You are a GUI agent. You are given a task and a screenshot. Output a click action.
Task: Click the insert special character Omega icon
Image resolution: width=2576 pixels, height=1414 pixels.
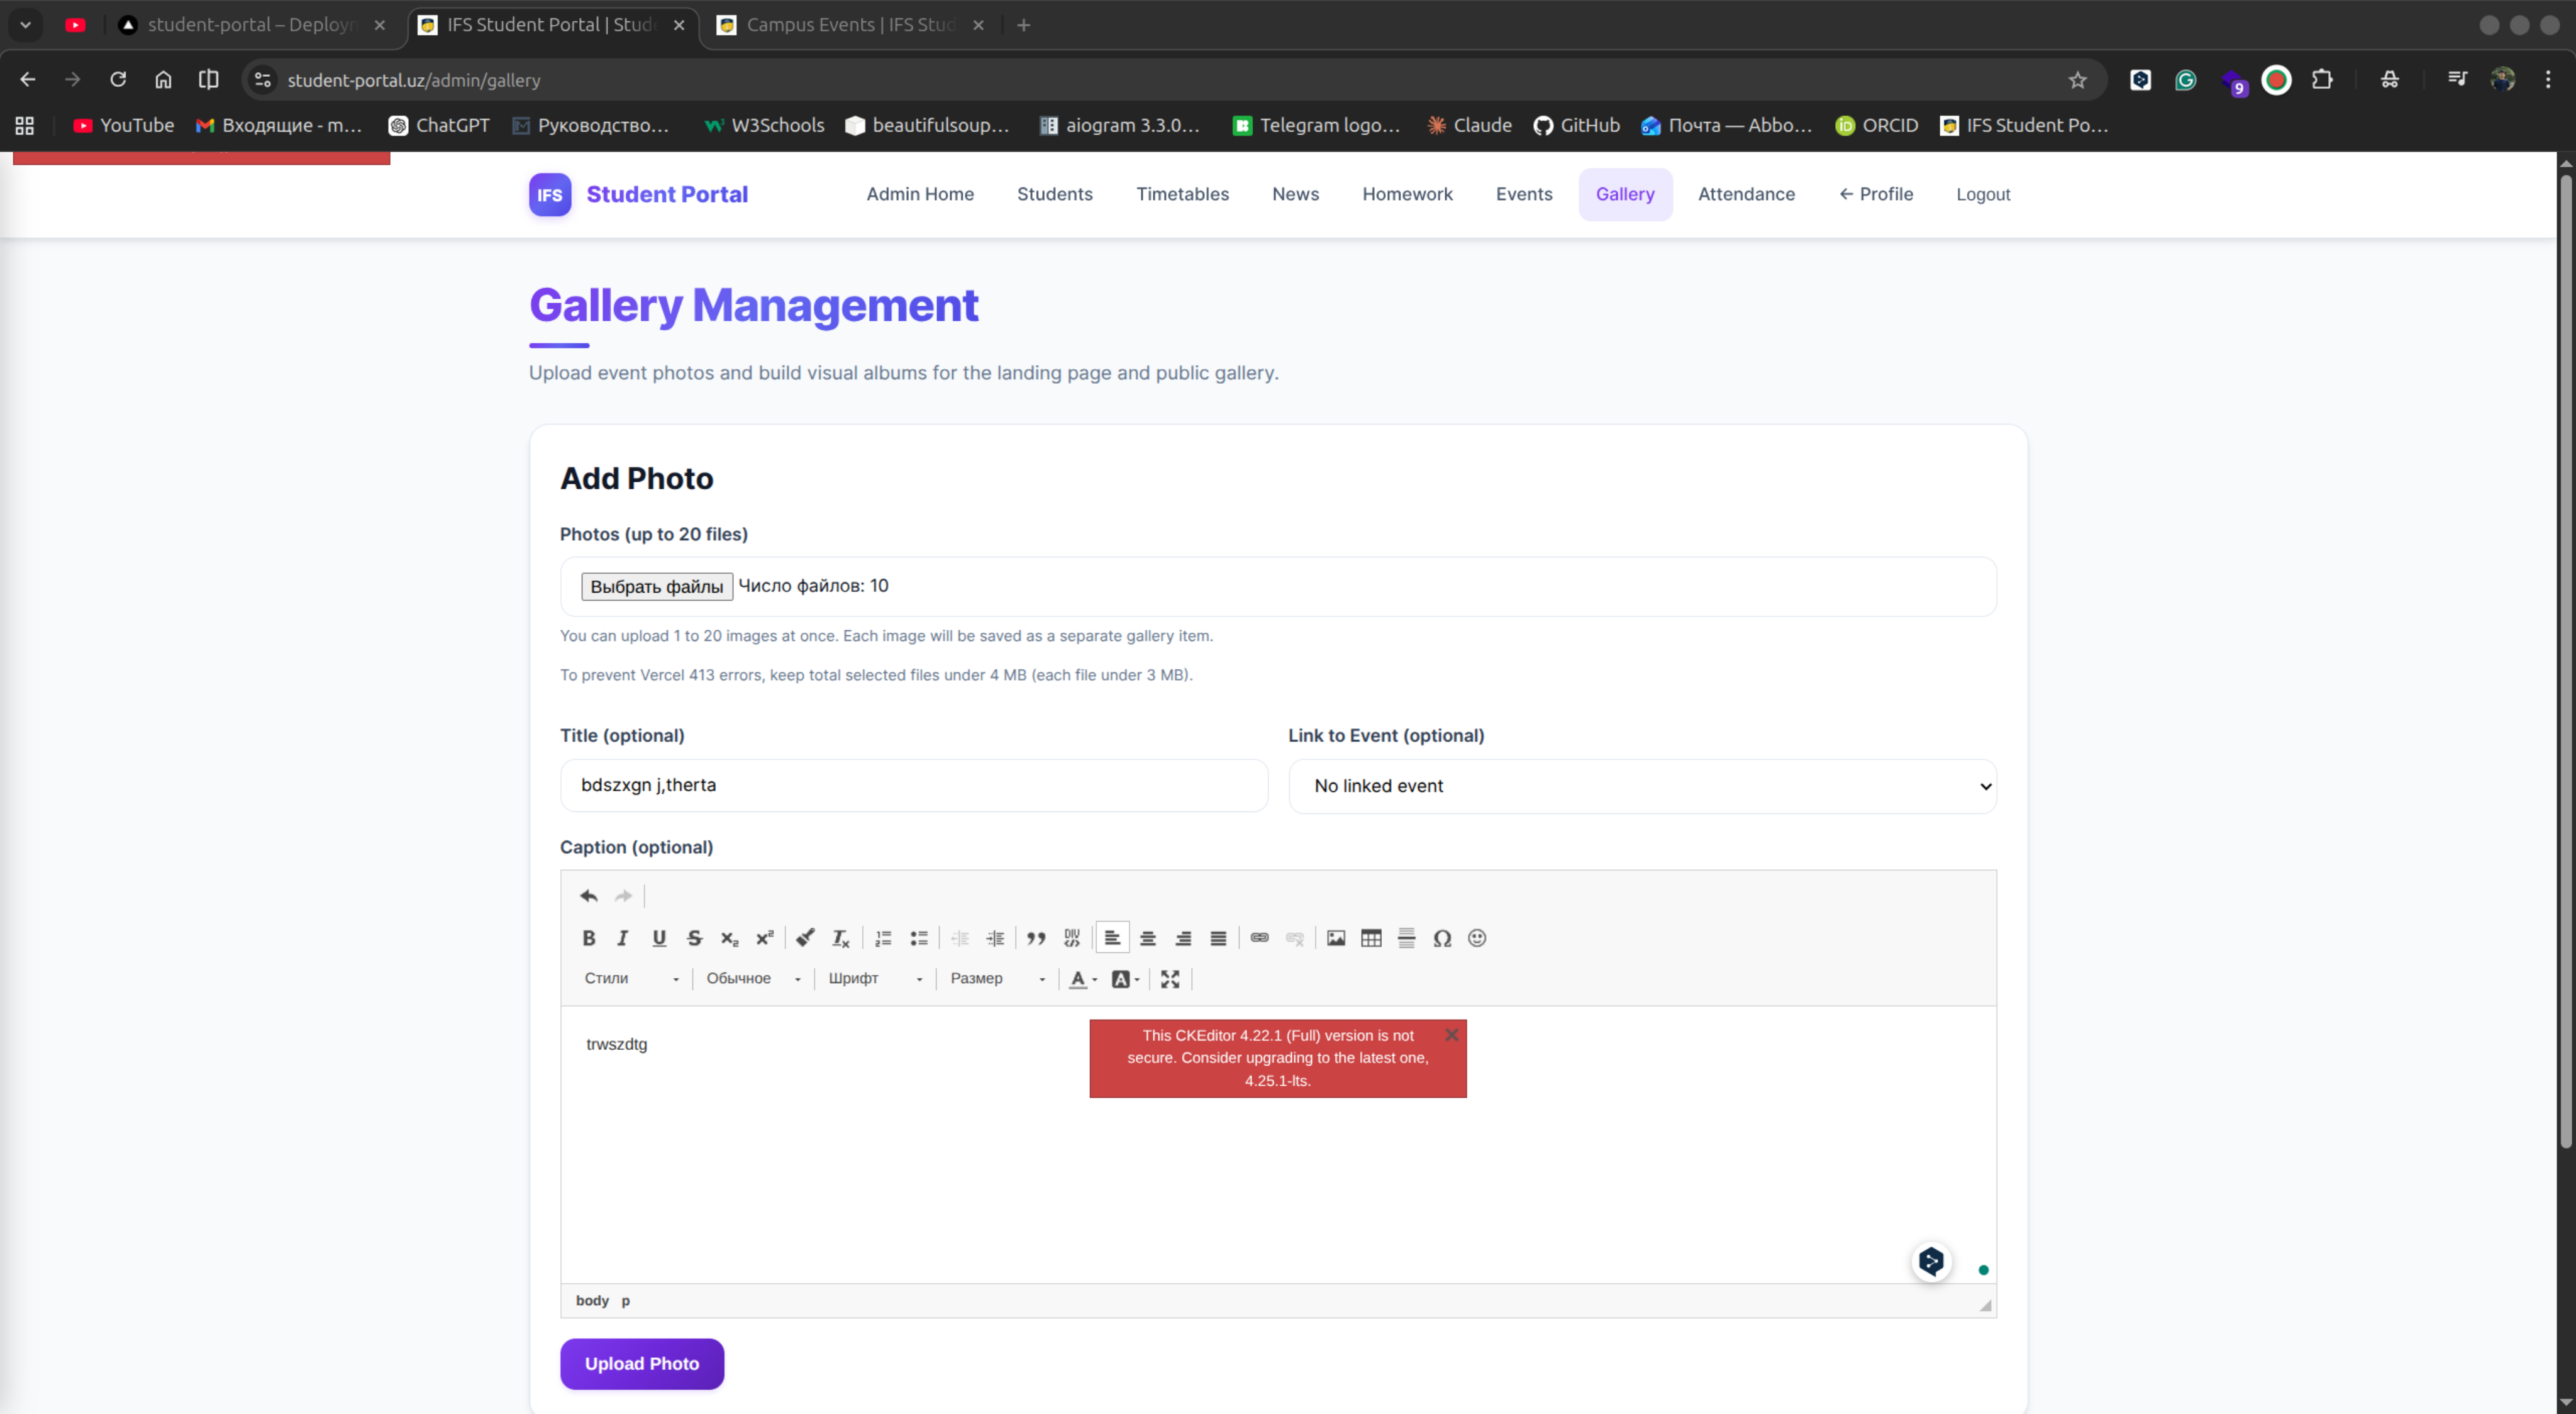coord(1441,938)
